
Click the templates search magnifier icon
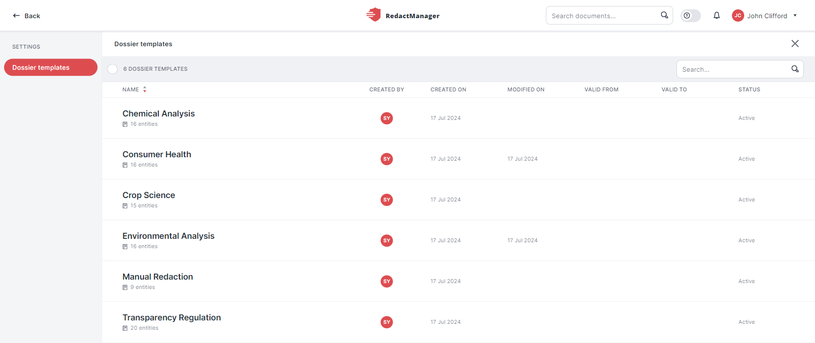click(x=795, y=69)
